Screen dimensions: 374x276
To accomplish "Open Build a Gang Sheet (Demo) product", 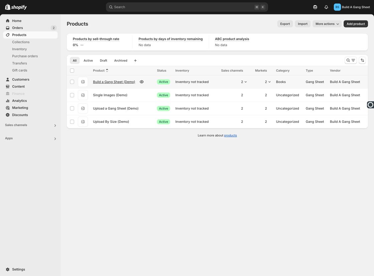I will (x=114, y=82).
